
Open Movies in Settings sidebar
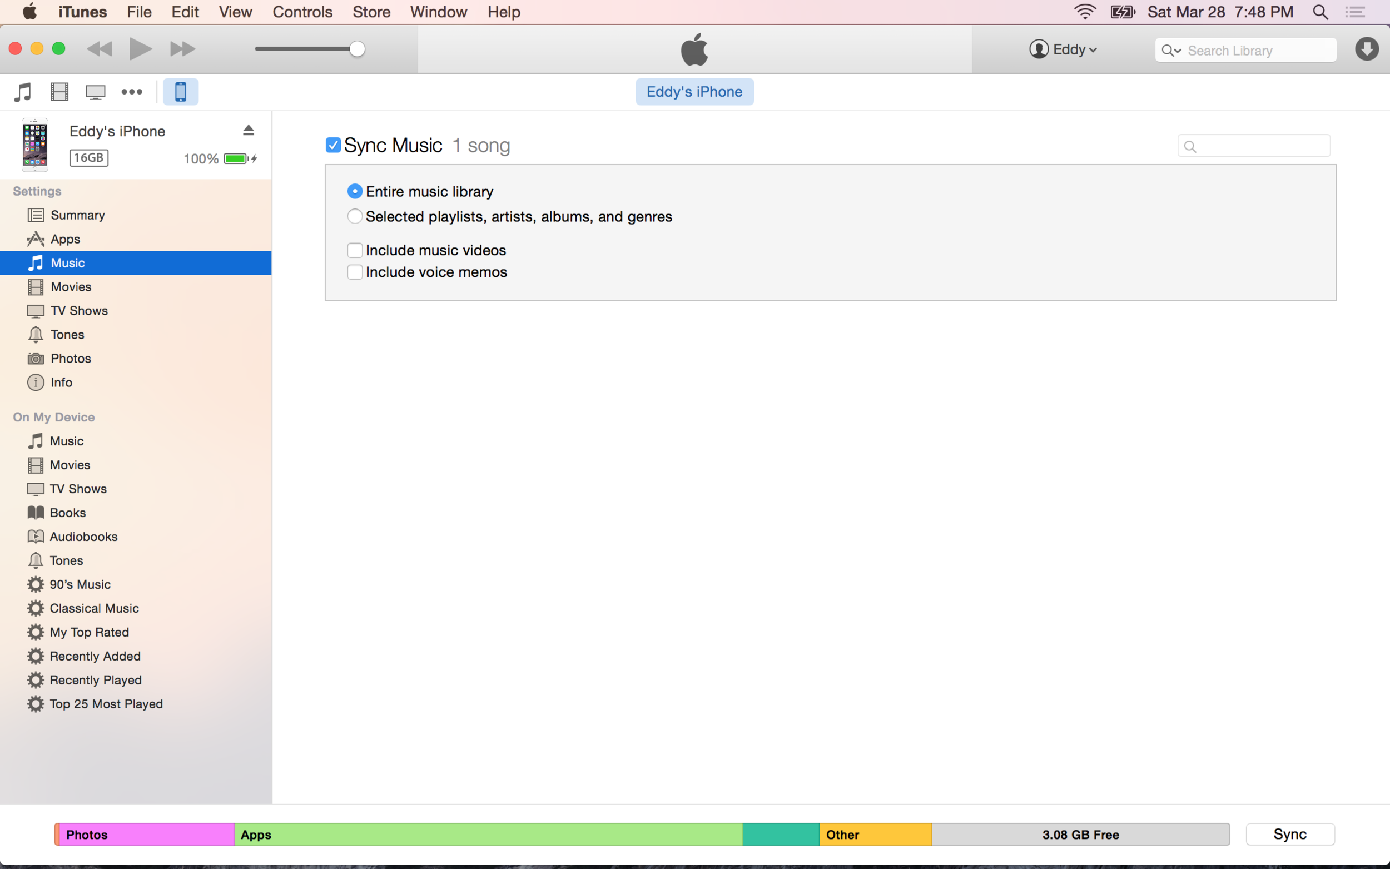point(136,287)
